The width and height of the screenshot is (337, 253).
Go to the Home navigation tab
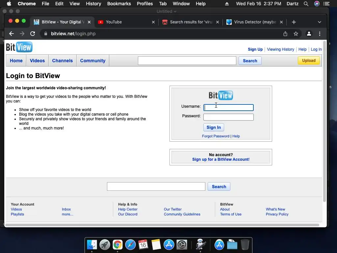tap(16, 61)
